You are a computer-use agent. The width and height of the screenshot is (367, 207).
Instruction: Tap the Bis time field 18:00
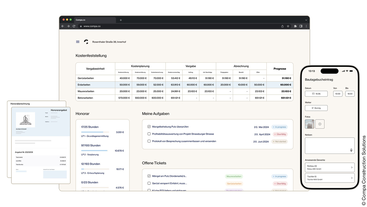point(350,94)
